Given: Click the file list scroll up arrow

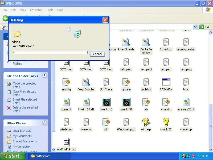Looking at the screenshot, I should [211, 32].
